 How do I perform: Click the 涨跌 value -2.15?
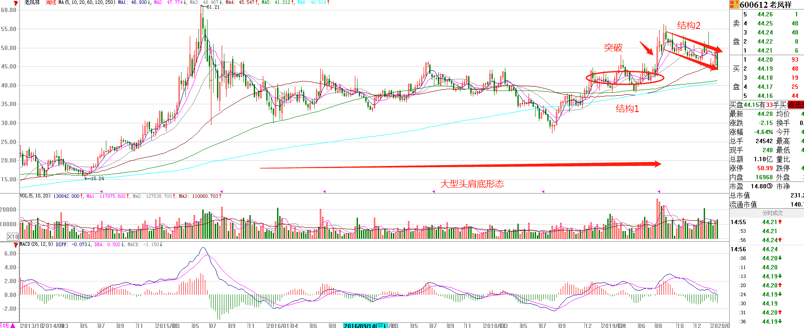click(x=766, y=123)
